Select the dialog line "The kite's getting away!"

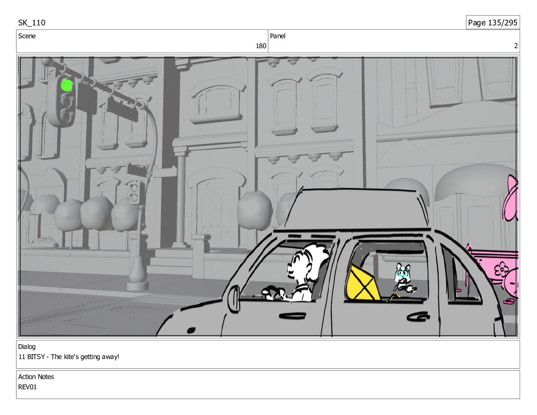(85, 357)
